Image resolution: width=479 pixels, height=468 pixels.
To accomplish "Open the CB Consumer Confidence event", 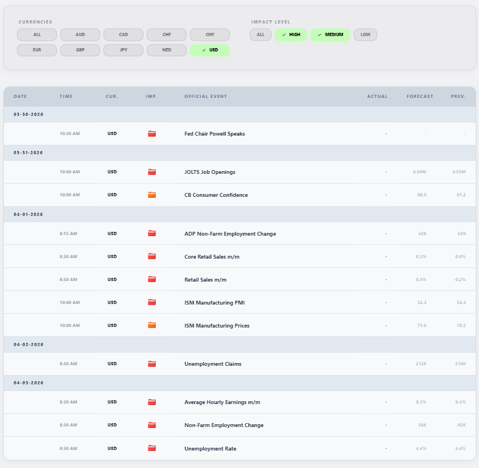I will click(216, 195).
